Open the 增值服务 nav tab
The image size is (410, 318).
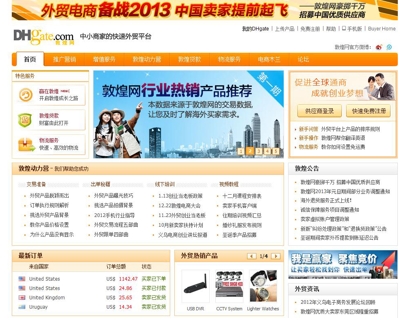[x=104, y=60]
